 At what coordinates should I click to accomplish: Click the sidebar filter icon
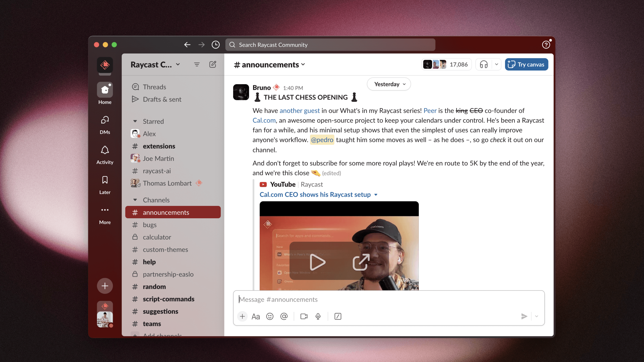pyautogui.click(x=197, y=65)
